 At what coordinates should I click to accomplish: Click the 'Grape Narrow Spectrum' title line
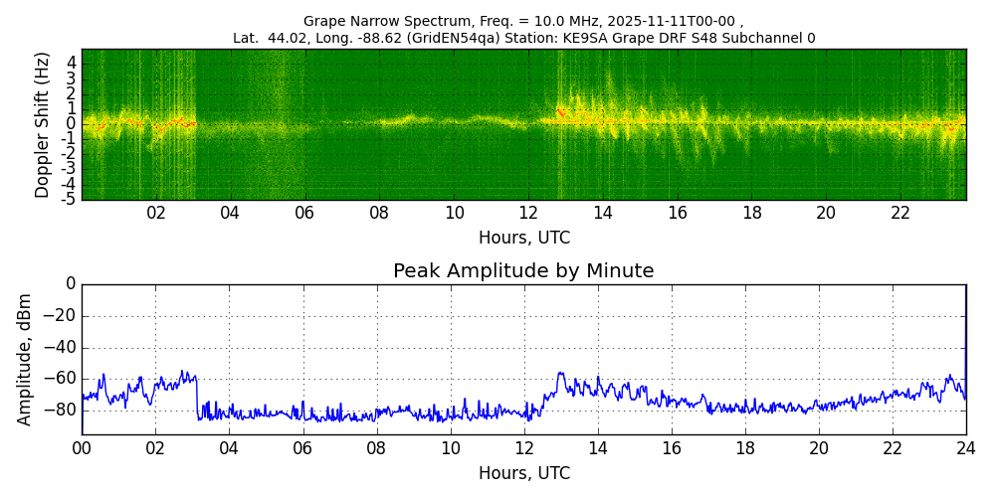point(523,21)
